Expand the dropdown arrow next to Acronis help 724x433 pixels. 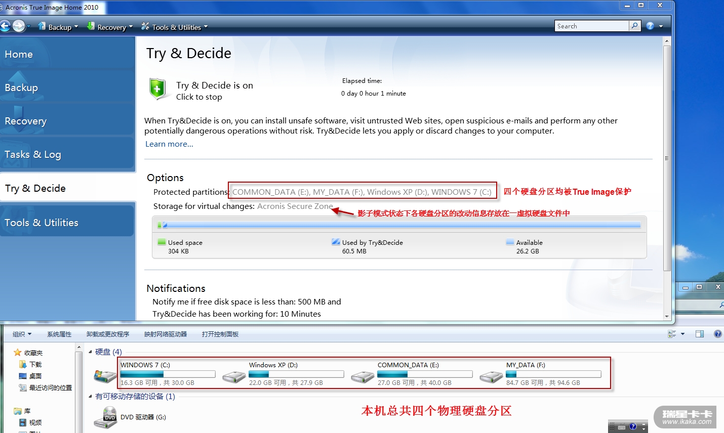coord(661,26)
